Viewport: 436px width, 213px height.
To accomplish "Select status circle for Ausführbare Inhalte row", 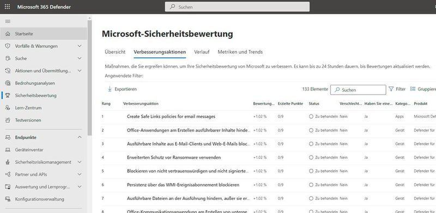I will pyautogui.click(x=311, y=143).
